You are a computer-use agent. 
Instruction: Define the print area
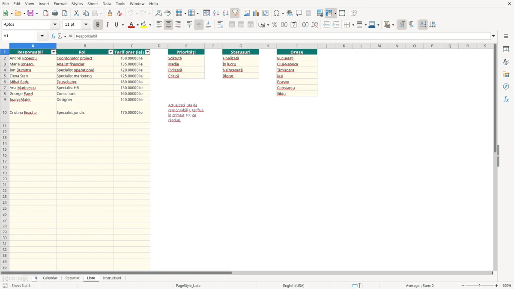(320, 13)
